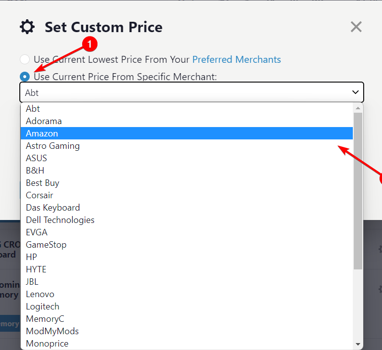Close the Set Custom Price dialog
382x350 pixels.
pyautogui.click(x=356, y=27)
